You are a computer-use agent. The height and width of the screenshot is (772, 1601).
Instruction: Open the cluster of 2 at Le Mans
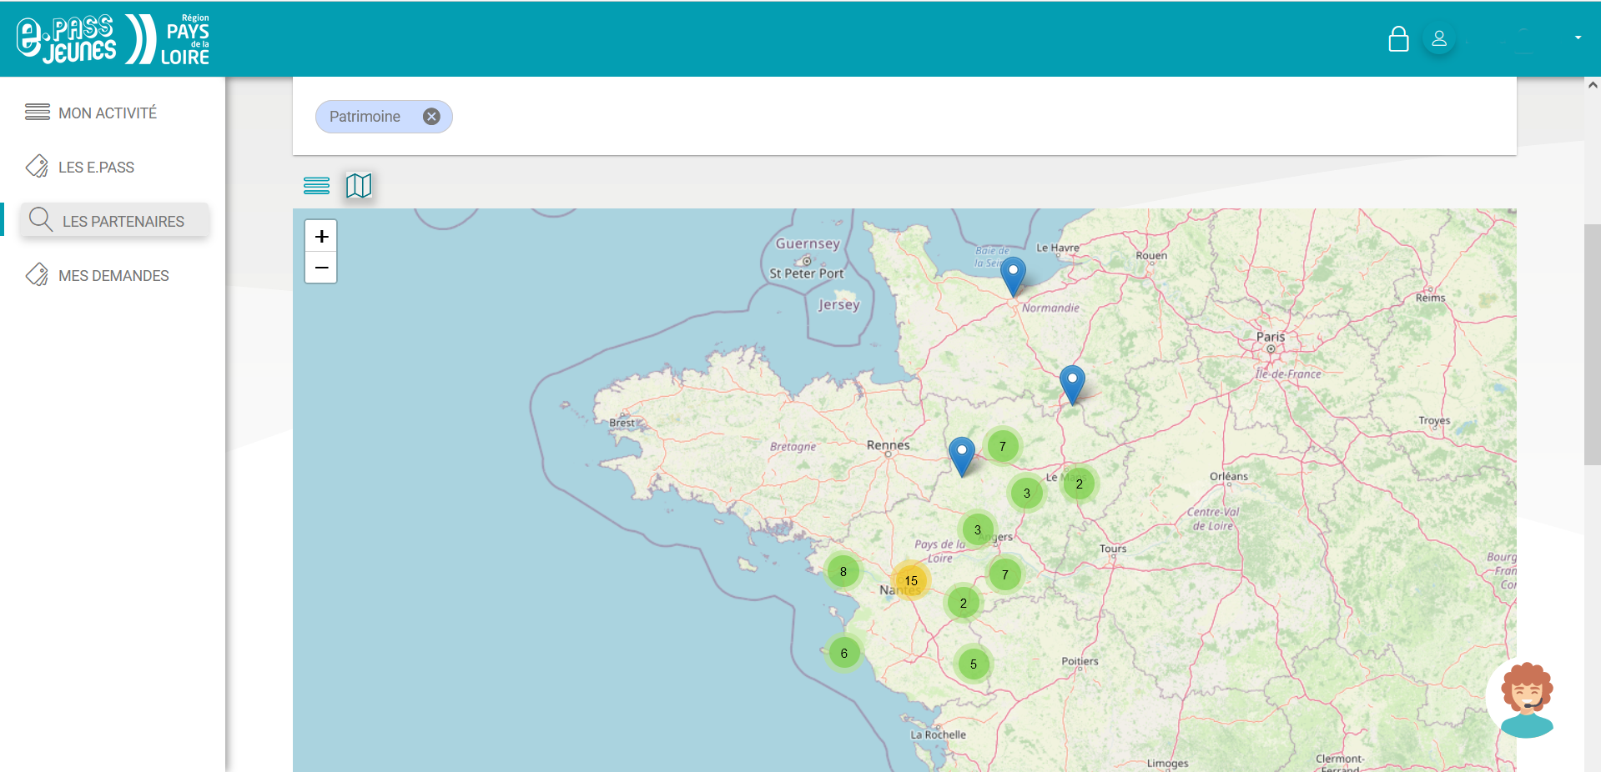pyautogui.click(x=1080, y=484)
